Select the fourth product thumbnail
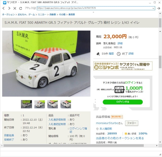The height and width of the screenshot is (157, 162). (x=66, y=104)
